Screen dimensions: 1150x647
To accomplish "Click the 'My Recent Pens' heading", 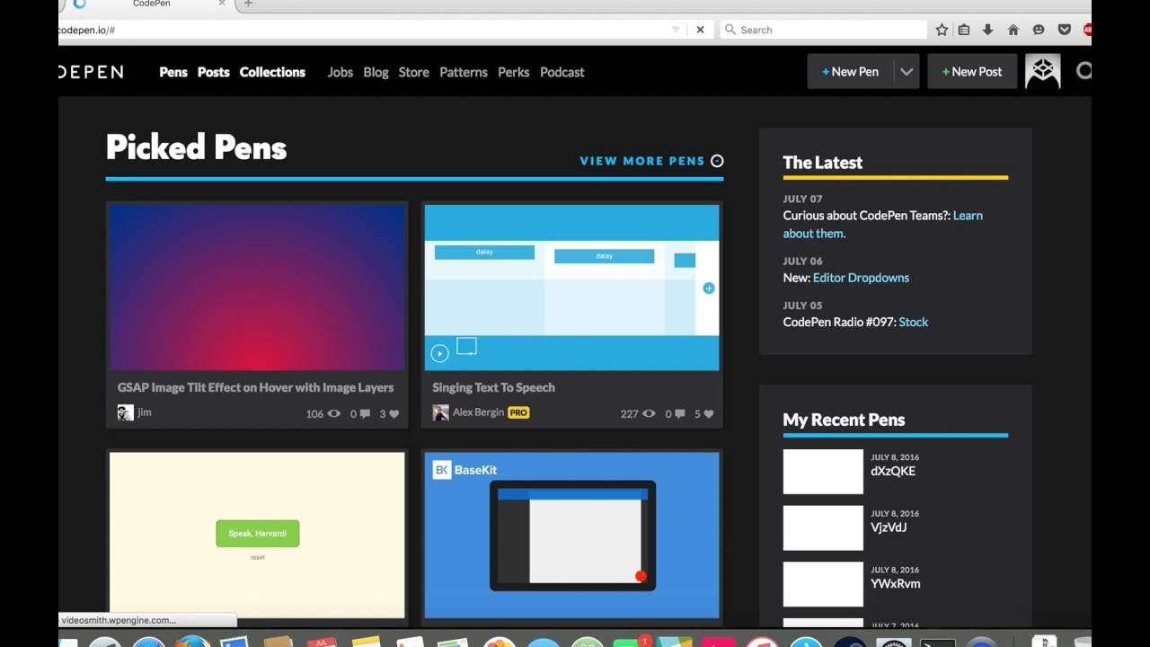I will click(x=844, y=420).
